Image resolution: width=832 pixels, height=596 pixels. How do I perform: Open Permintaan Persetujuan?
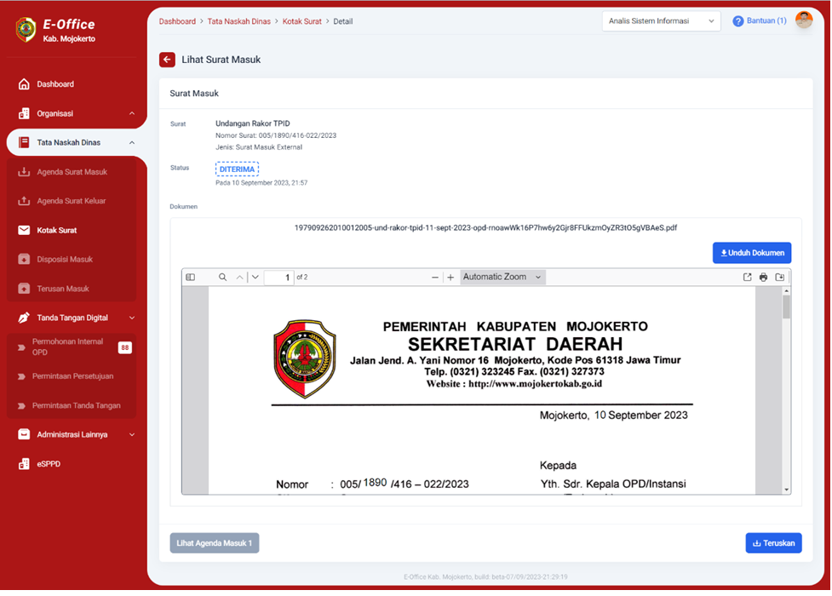pos(71,376)
